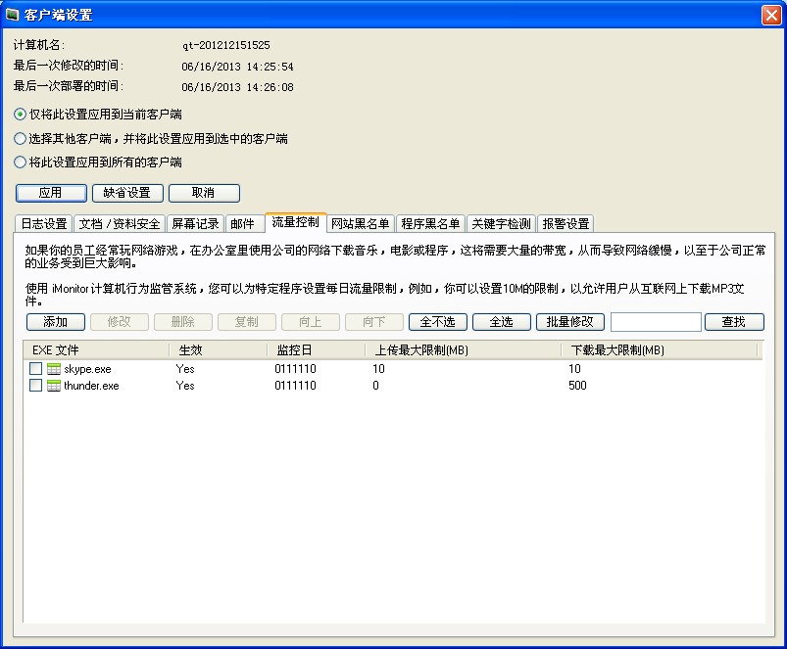This screenshot has width=787, height=649.
Task: Click the 监控日 column header
Action: tap(317, 349)
